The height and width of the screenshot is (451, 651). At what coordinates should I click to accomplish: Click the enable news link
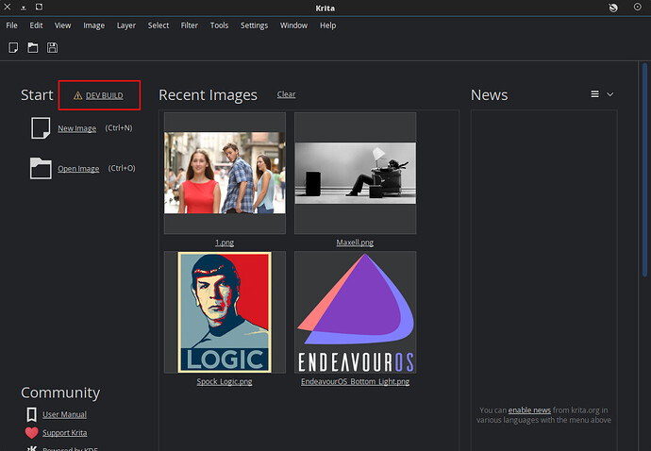[x=529, y=410]
